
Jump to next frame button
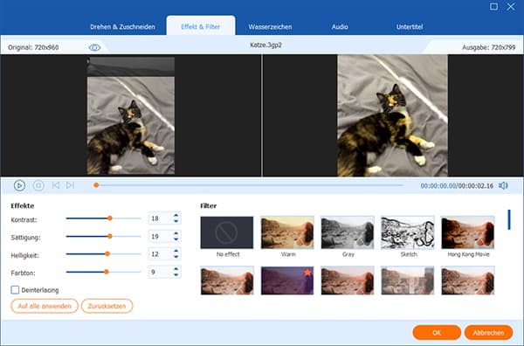click(x=70, y=185)
